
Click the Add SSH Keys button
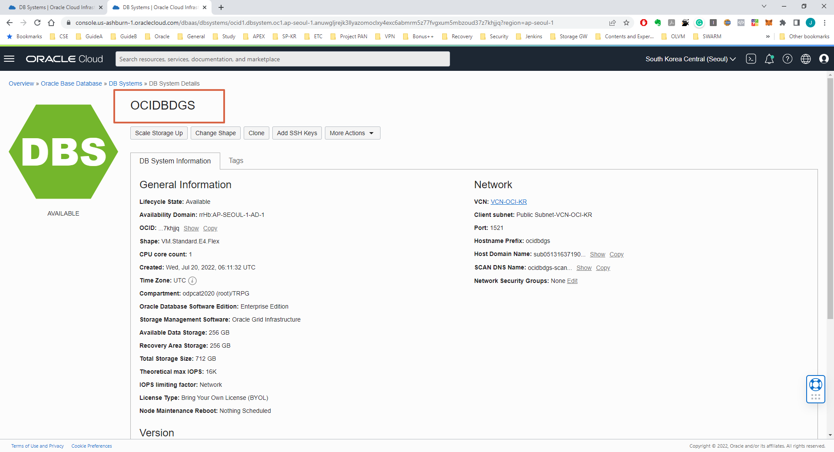point(297,133)
